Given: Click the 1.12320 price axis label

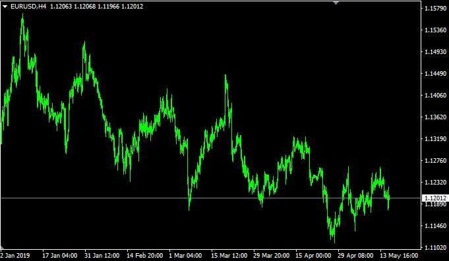Looking at the screenshot, I should click(436, 183).
